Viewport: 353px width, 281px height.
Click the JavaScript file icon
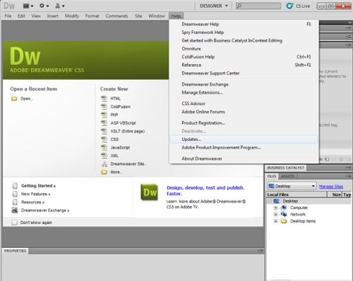(x=104, y=147)
